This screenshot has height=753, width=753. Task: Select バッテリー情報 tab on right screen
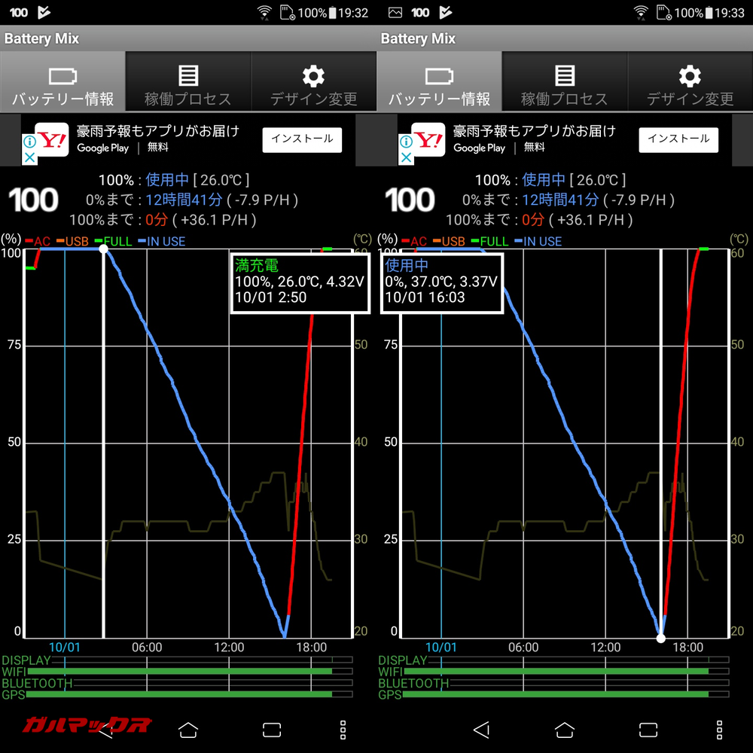coord(439,82)
